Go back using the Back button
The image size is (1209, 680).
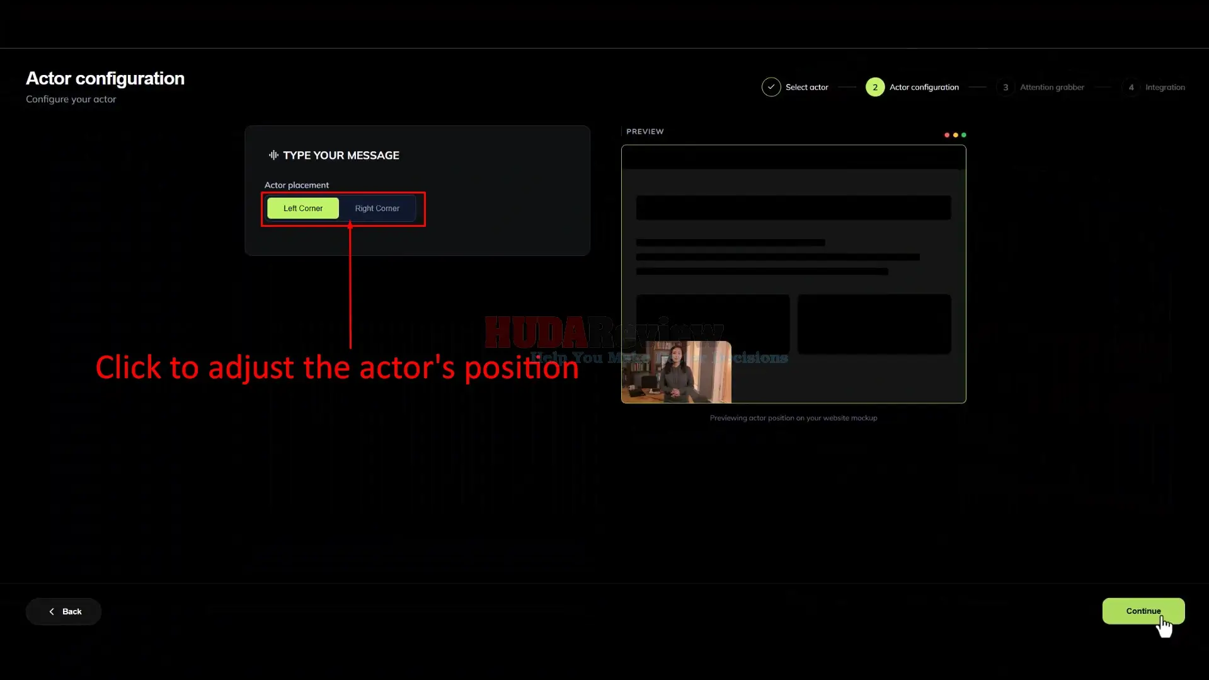pyautogui.click(x=64, y=611)
